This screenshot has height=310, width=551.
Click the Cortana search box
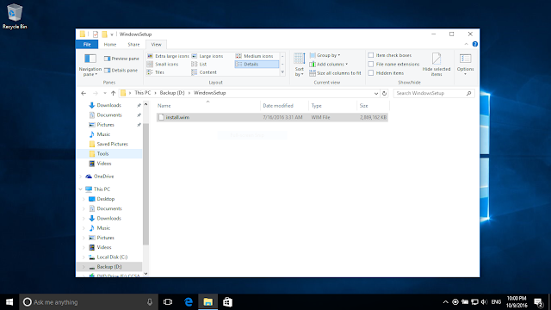pos(89,302)
